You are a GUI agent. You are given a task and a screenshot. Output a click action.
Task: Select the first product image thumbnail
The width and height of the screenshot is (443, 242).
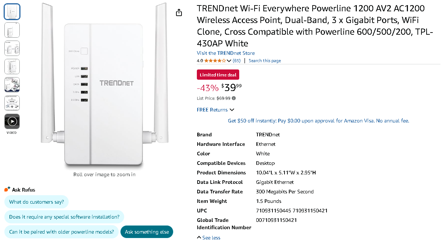tap(12, 12)
